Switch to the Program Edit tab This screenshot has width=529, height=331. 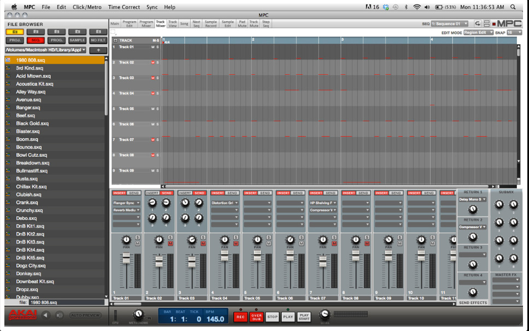click(x=129, y=23)
